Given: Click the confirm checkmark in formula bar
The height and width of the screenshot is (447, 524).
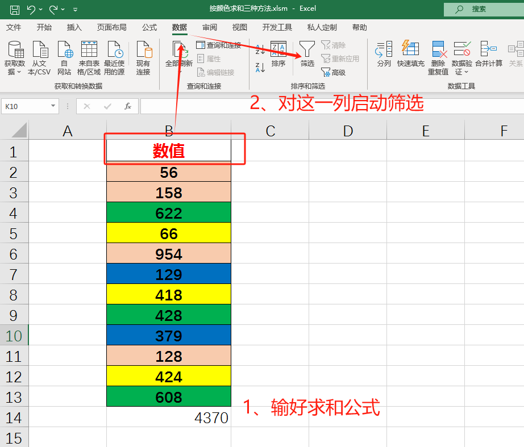Looking at the screenshot, I should (107, 106).
